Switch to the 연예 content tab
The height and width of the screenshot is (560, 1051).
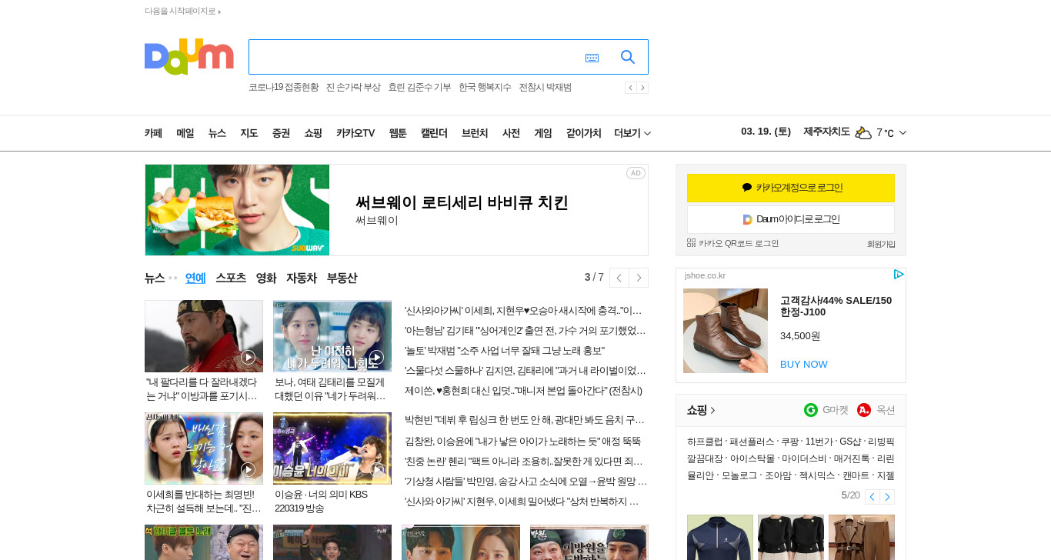coord(195,278)
